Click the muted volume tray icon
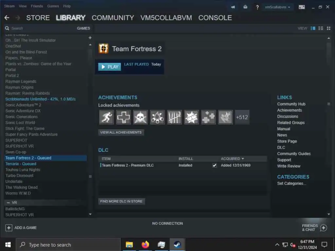Screen dimensions: 335x251 (x=293, y=245)
